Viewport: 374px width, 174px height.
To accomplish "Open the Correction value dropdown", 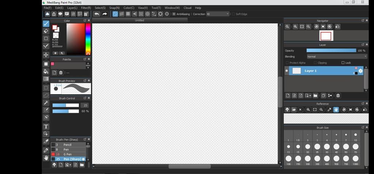I will (218, 14).
